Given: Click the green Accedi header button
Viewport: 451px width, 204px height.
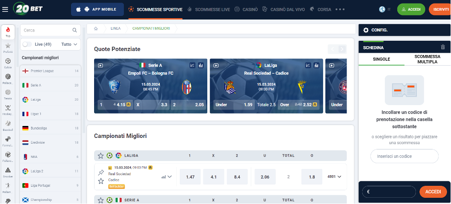Looking at the screenshot, I should click(411, 9).
